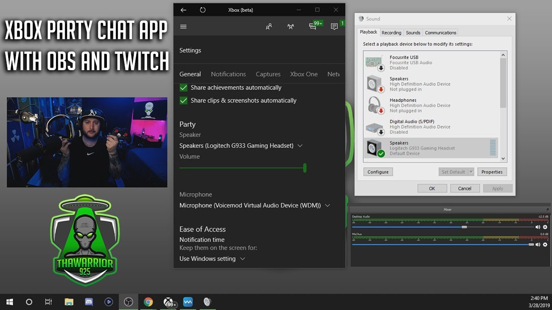Open the Sounds tab in Sound dialog
Screen dimensions: 552x310
[x=413, y=33]
